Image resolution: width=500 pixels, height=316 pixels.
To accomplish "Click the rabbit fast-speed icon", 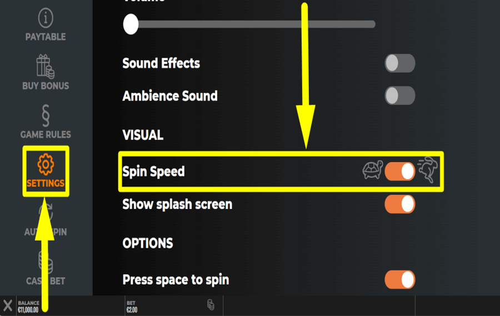I will [x=427, y=170].
